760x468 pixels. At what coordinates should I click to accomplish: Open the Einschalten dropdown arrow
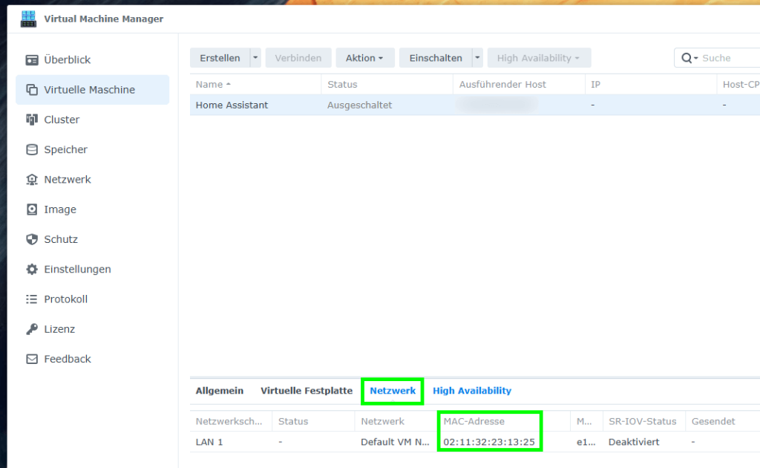(477, 57)
